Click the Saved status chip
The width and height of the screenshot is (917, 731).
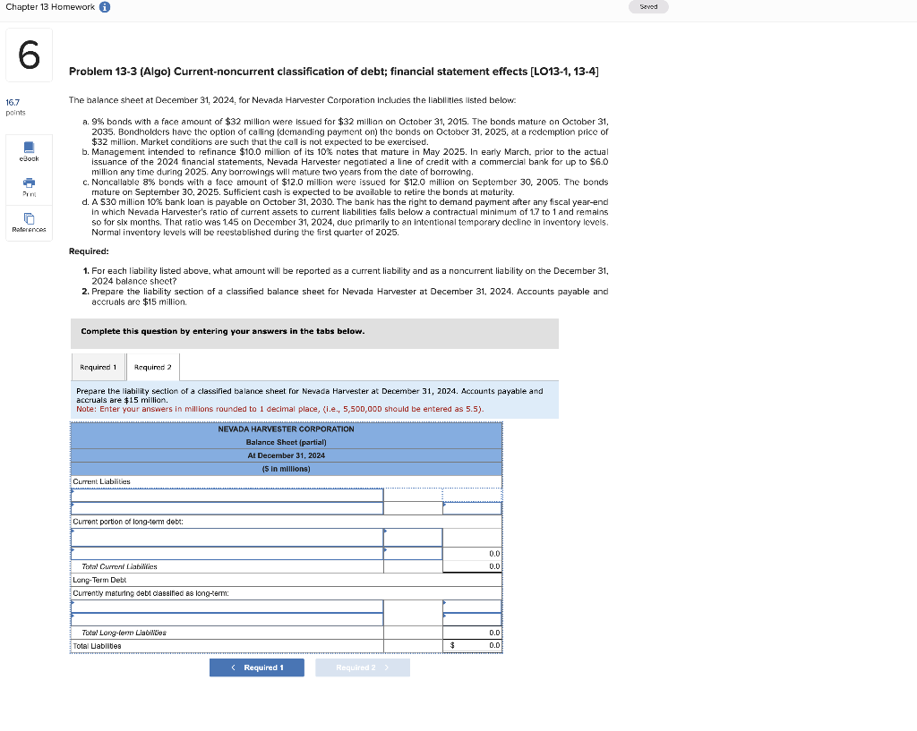[647, 6]
